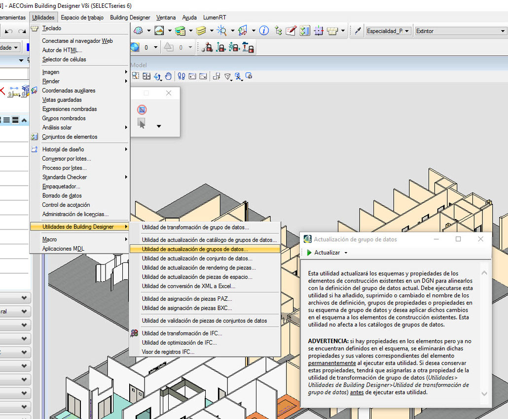Open the Building Designer menu
Image resolution: width=508 pixels, height=419 pixels.
pyautogui.click(x=130, y=17)
